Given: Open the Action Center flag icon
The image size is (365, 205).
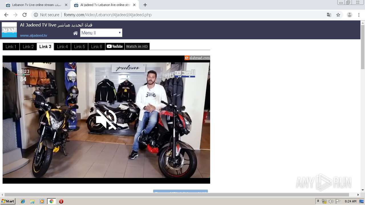Looking at the screenshot, I should coord(338,201).
